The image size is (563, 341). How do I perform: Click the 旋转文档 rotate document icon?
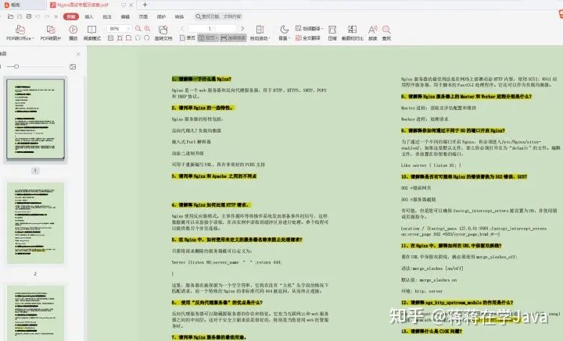pos(163,30)
